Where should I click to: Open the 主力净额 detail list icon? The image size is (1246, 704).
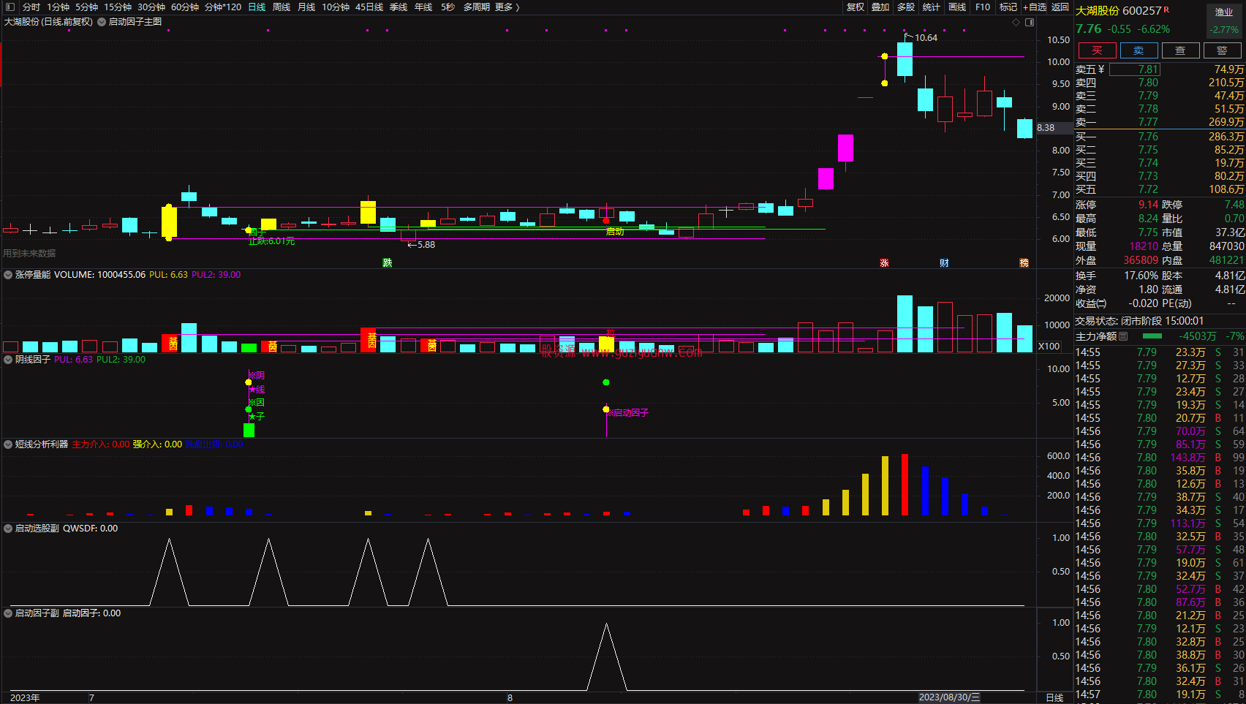(x=1123, y=336)
